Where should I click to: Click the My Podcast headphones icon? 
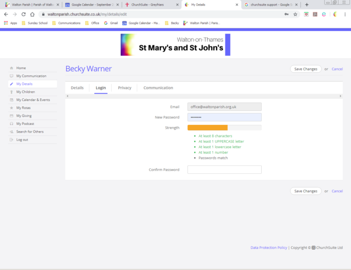click(x=12, y=124)
